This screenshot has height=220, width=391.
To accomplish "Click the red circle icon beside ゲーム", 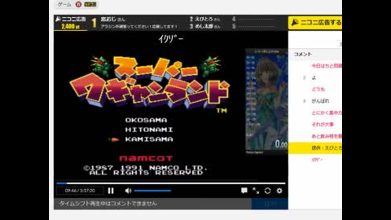I will 79,4.
